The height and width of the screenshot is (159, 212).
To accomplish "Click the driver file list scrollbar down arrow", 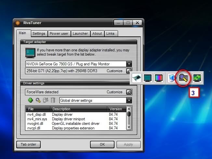I will click(x=129, y=127).
